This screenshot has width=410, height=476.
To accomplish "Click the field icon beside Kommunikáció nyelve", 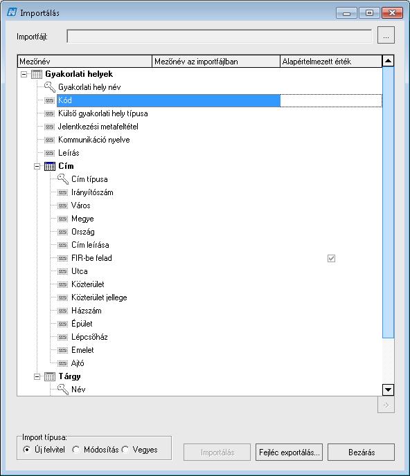I will click(x=50, y=140).
